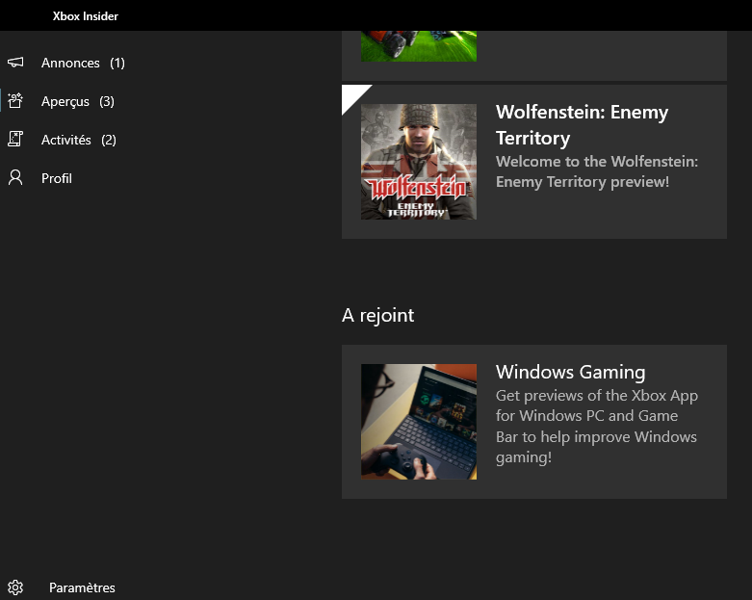Click the Windows Gaming description text
The image size is (752, 600).
597,426
